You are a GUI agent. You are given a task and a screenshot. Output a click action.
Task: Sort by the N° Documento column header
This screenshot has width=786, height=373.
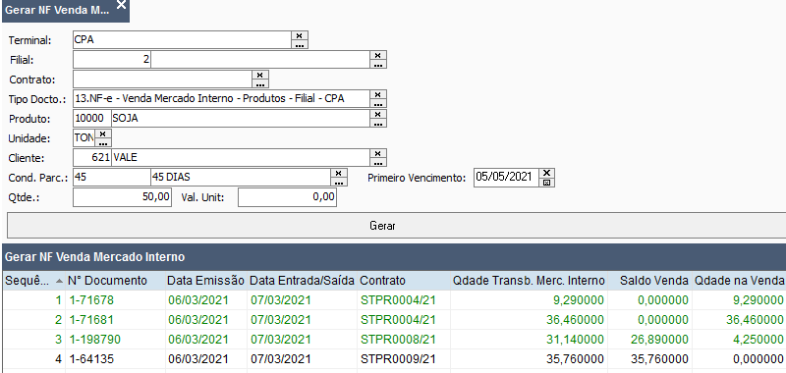115,281
